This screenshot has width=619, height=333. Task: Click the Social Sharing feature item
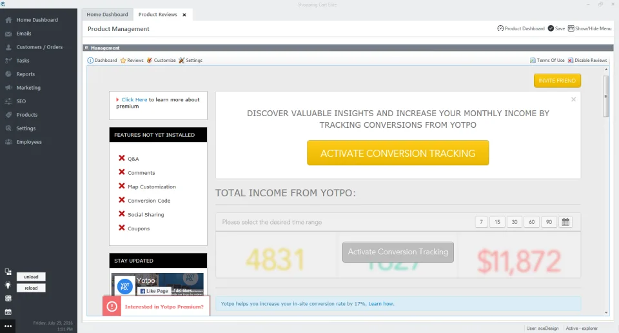(141, 214)
